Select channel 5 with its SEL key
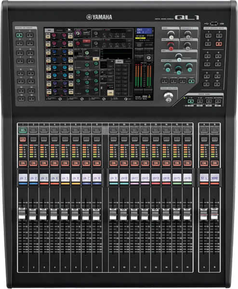 [65, 130]
